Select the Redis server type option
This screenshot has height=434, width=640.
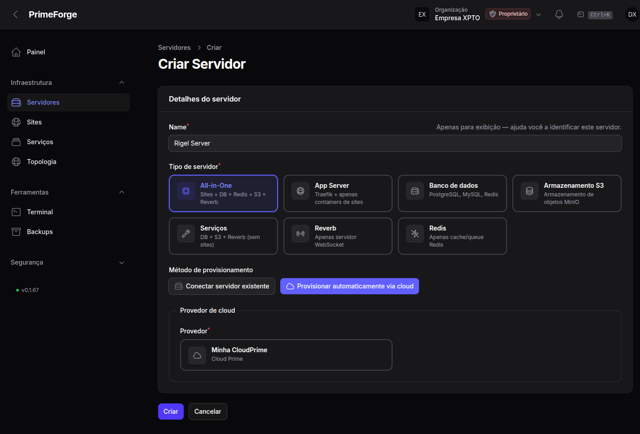[452, 236]
